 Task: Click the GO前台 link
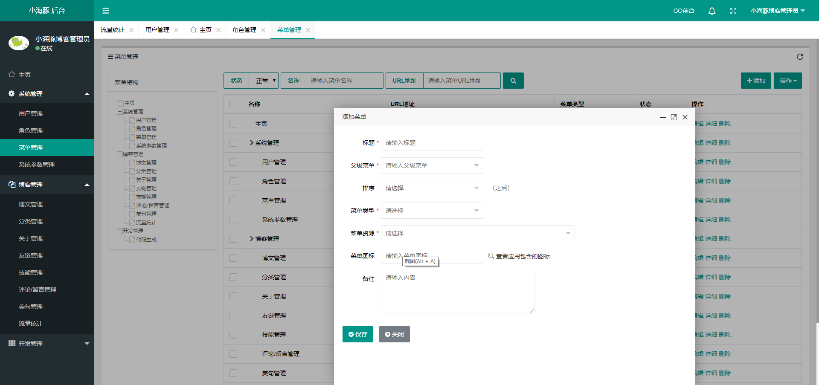pos(684,11)
